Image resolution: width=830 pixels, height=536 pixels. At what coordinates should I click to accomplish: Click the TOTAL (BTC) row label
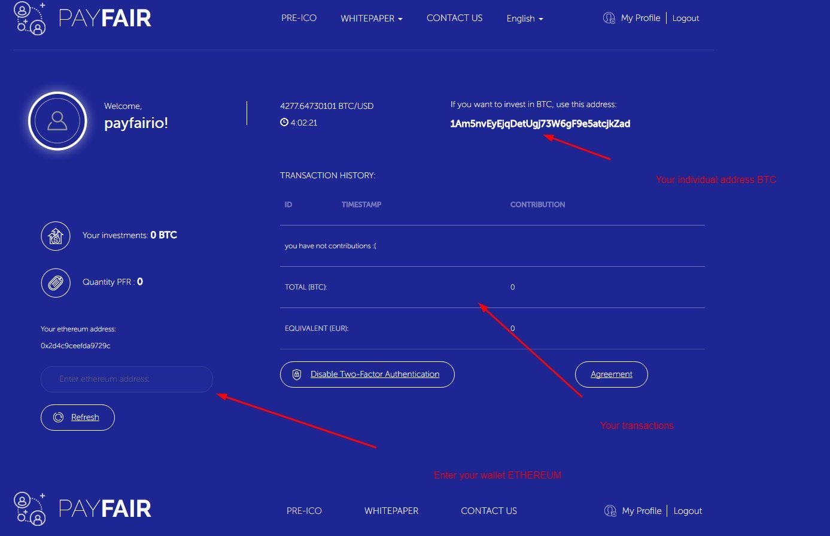(306, 287)
